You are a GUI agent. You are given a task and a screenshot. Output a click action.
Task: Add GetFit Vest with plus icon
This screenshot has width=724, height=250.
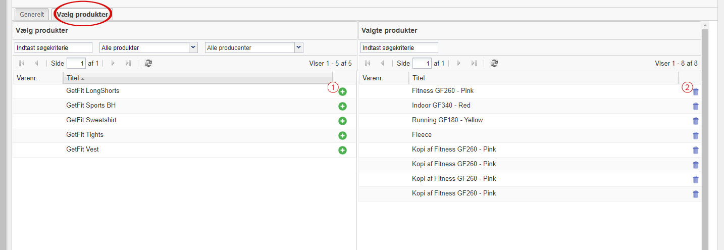tap(342, 151)
